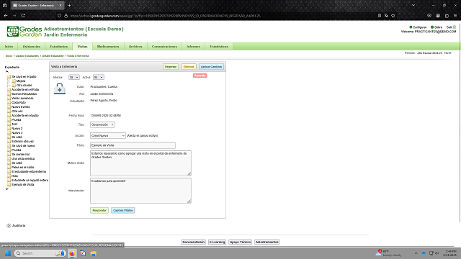Open the Archivos tab
The height and width of the screenshot is (259, 461).
point(135,46)
